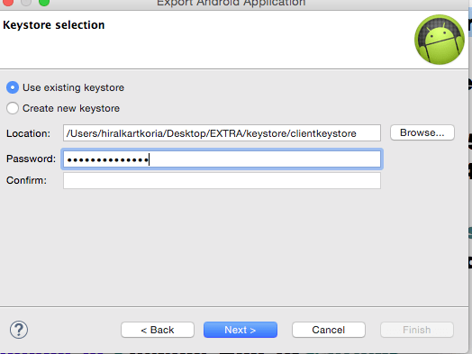Click the Location: label text
The height and width of the screenshot is (354, 472).
pos(28,133)
